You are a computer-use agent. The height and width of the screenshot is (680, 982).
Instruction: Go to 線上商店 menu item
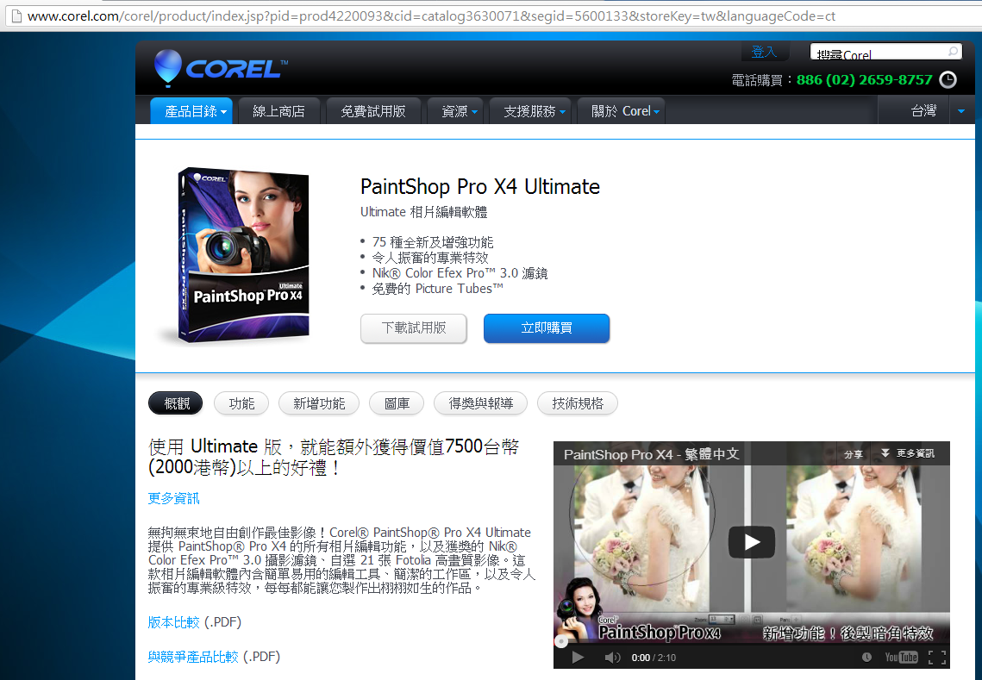click(x=278, y=111)
